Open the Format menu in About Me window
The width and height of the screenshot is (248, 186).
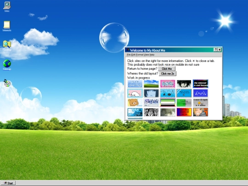140,55
